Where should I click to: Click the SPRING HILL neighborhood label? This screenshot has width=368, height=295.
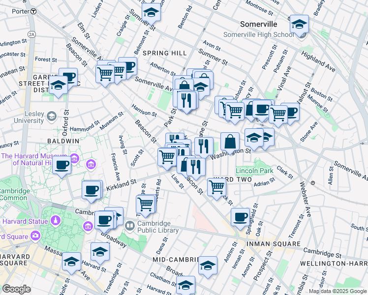pyautogui.click(x=165, y=53)
